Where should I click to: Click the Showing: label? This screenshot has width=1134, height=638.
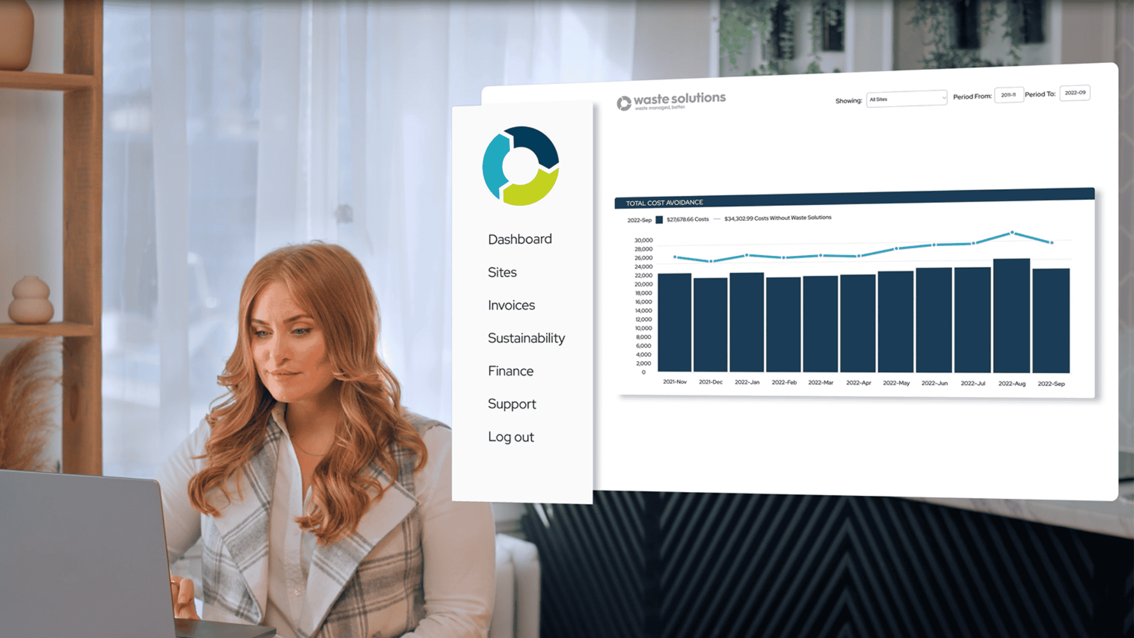click(x=848, y=101)
